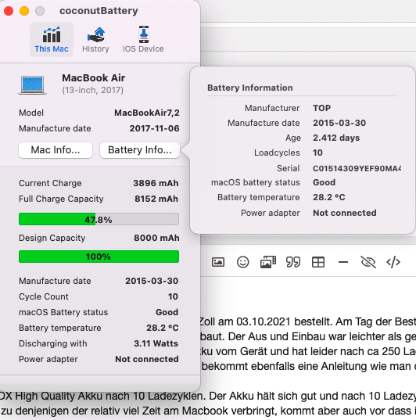Click the Battery Information heading

click(250, 88)
